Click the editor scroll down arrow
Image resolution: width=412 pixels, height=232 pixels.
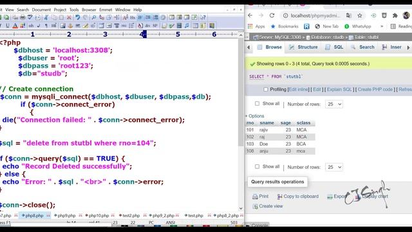pos(241,209)
